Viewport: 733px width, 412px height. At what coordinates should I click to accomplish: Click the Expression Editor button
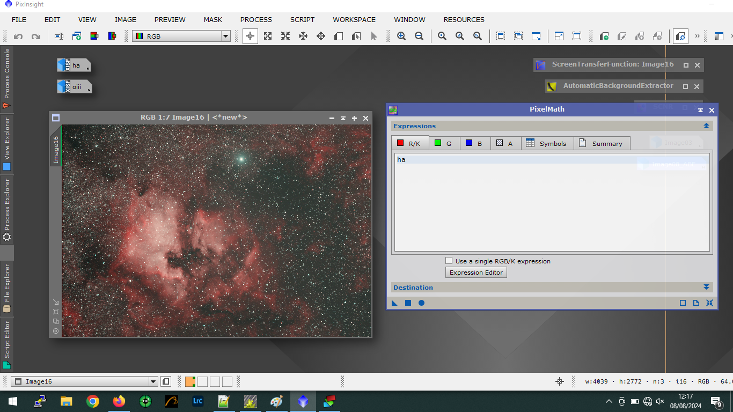tap(476, 273)
